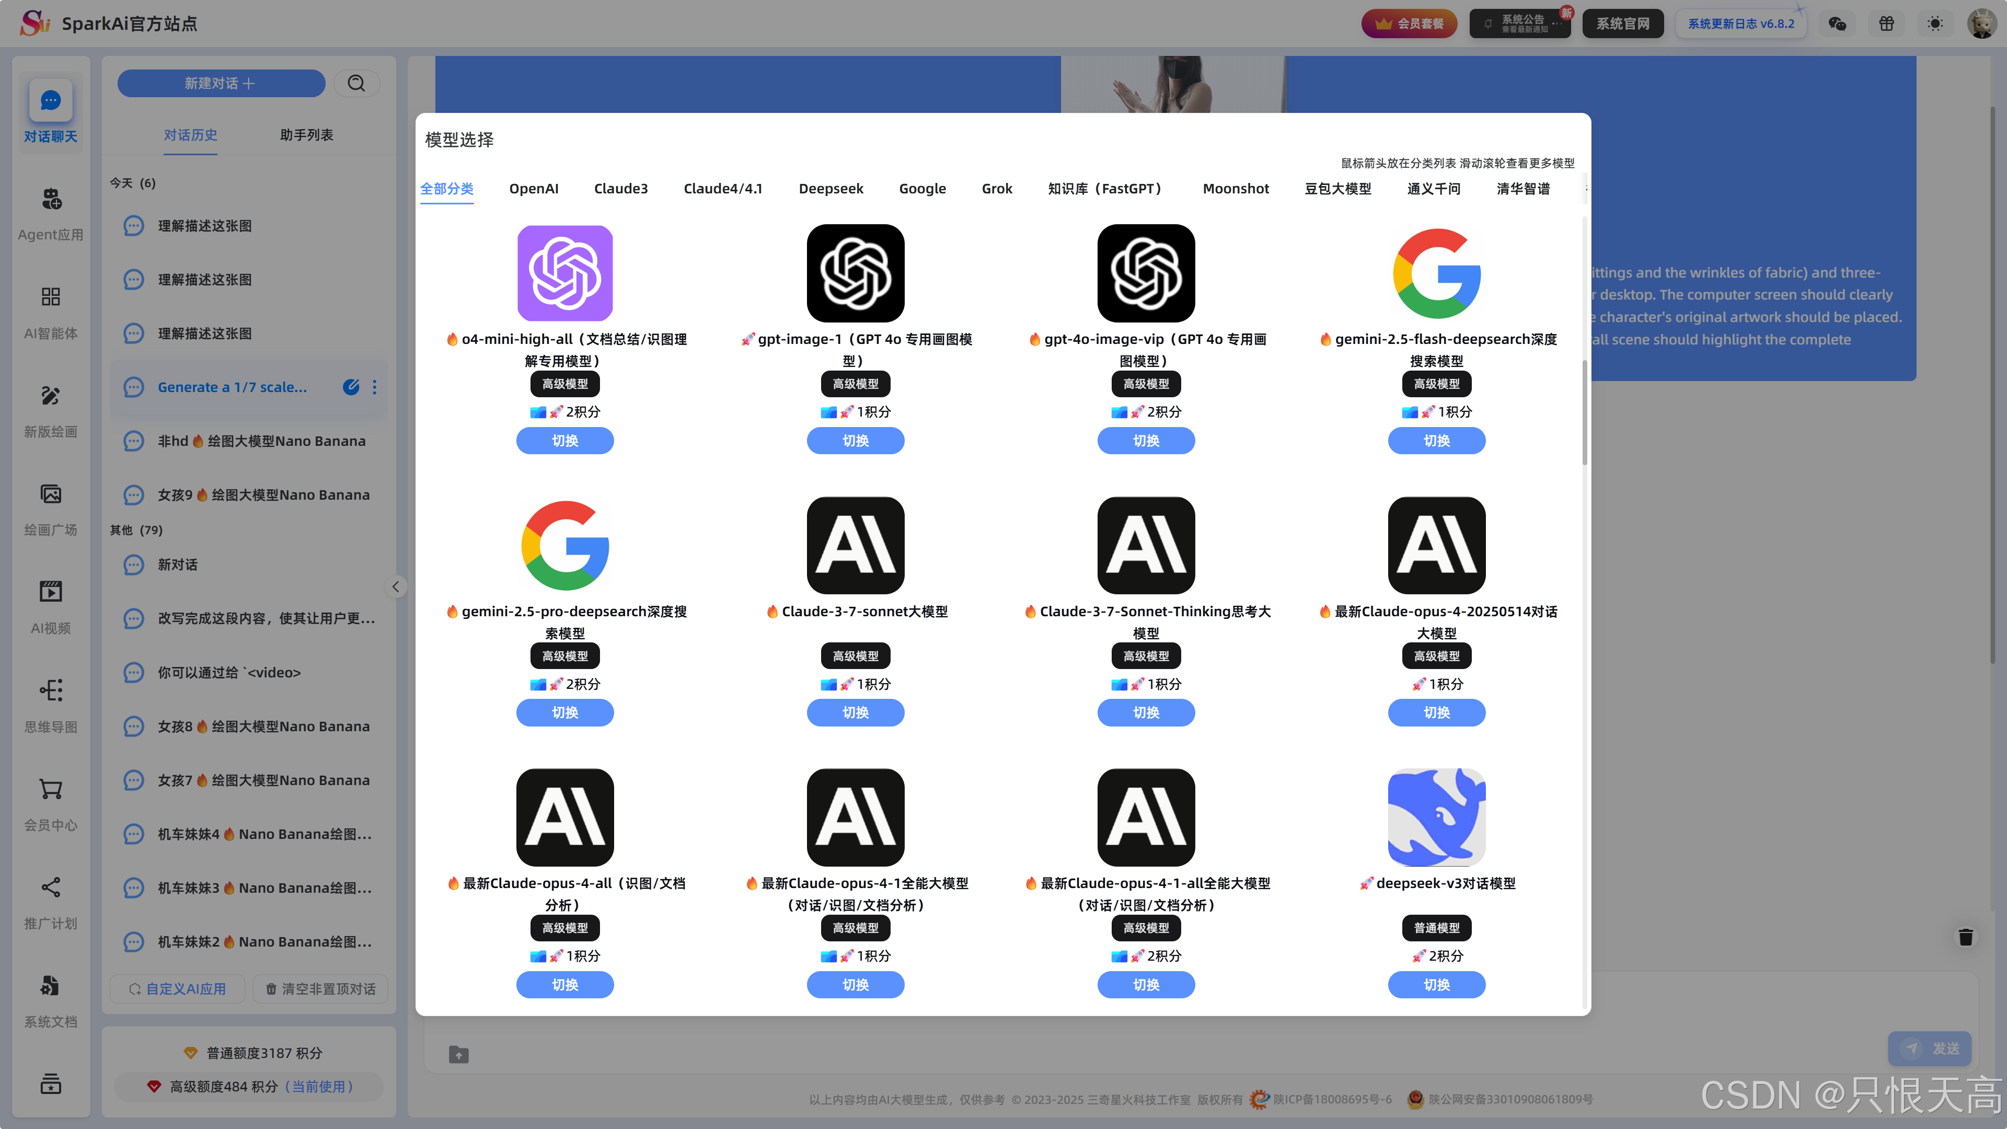
Task: Open 系统文档 sidebar icon
Action: (x=51, y=986)
